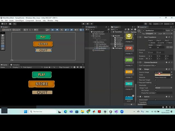Click the Pos X input field

pyautogui.click(x=152, y=43)
